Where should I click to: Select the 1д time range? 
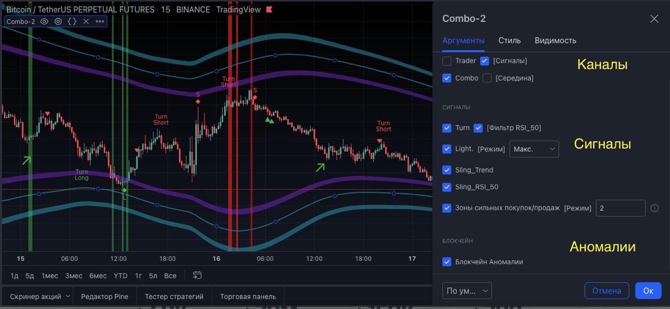click(15, 276)
